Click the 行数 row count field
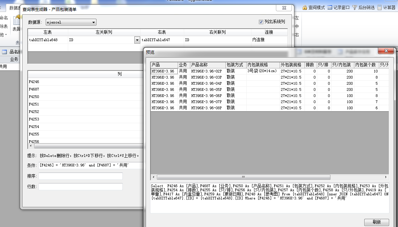The height and width of the screenshot is (227, 398). [80, 187]
